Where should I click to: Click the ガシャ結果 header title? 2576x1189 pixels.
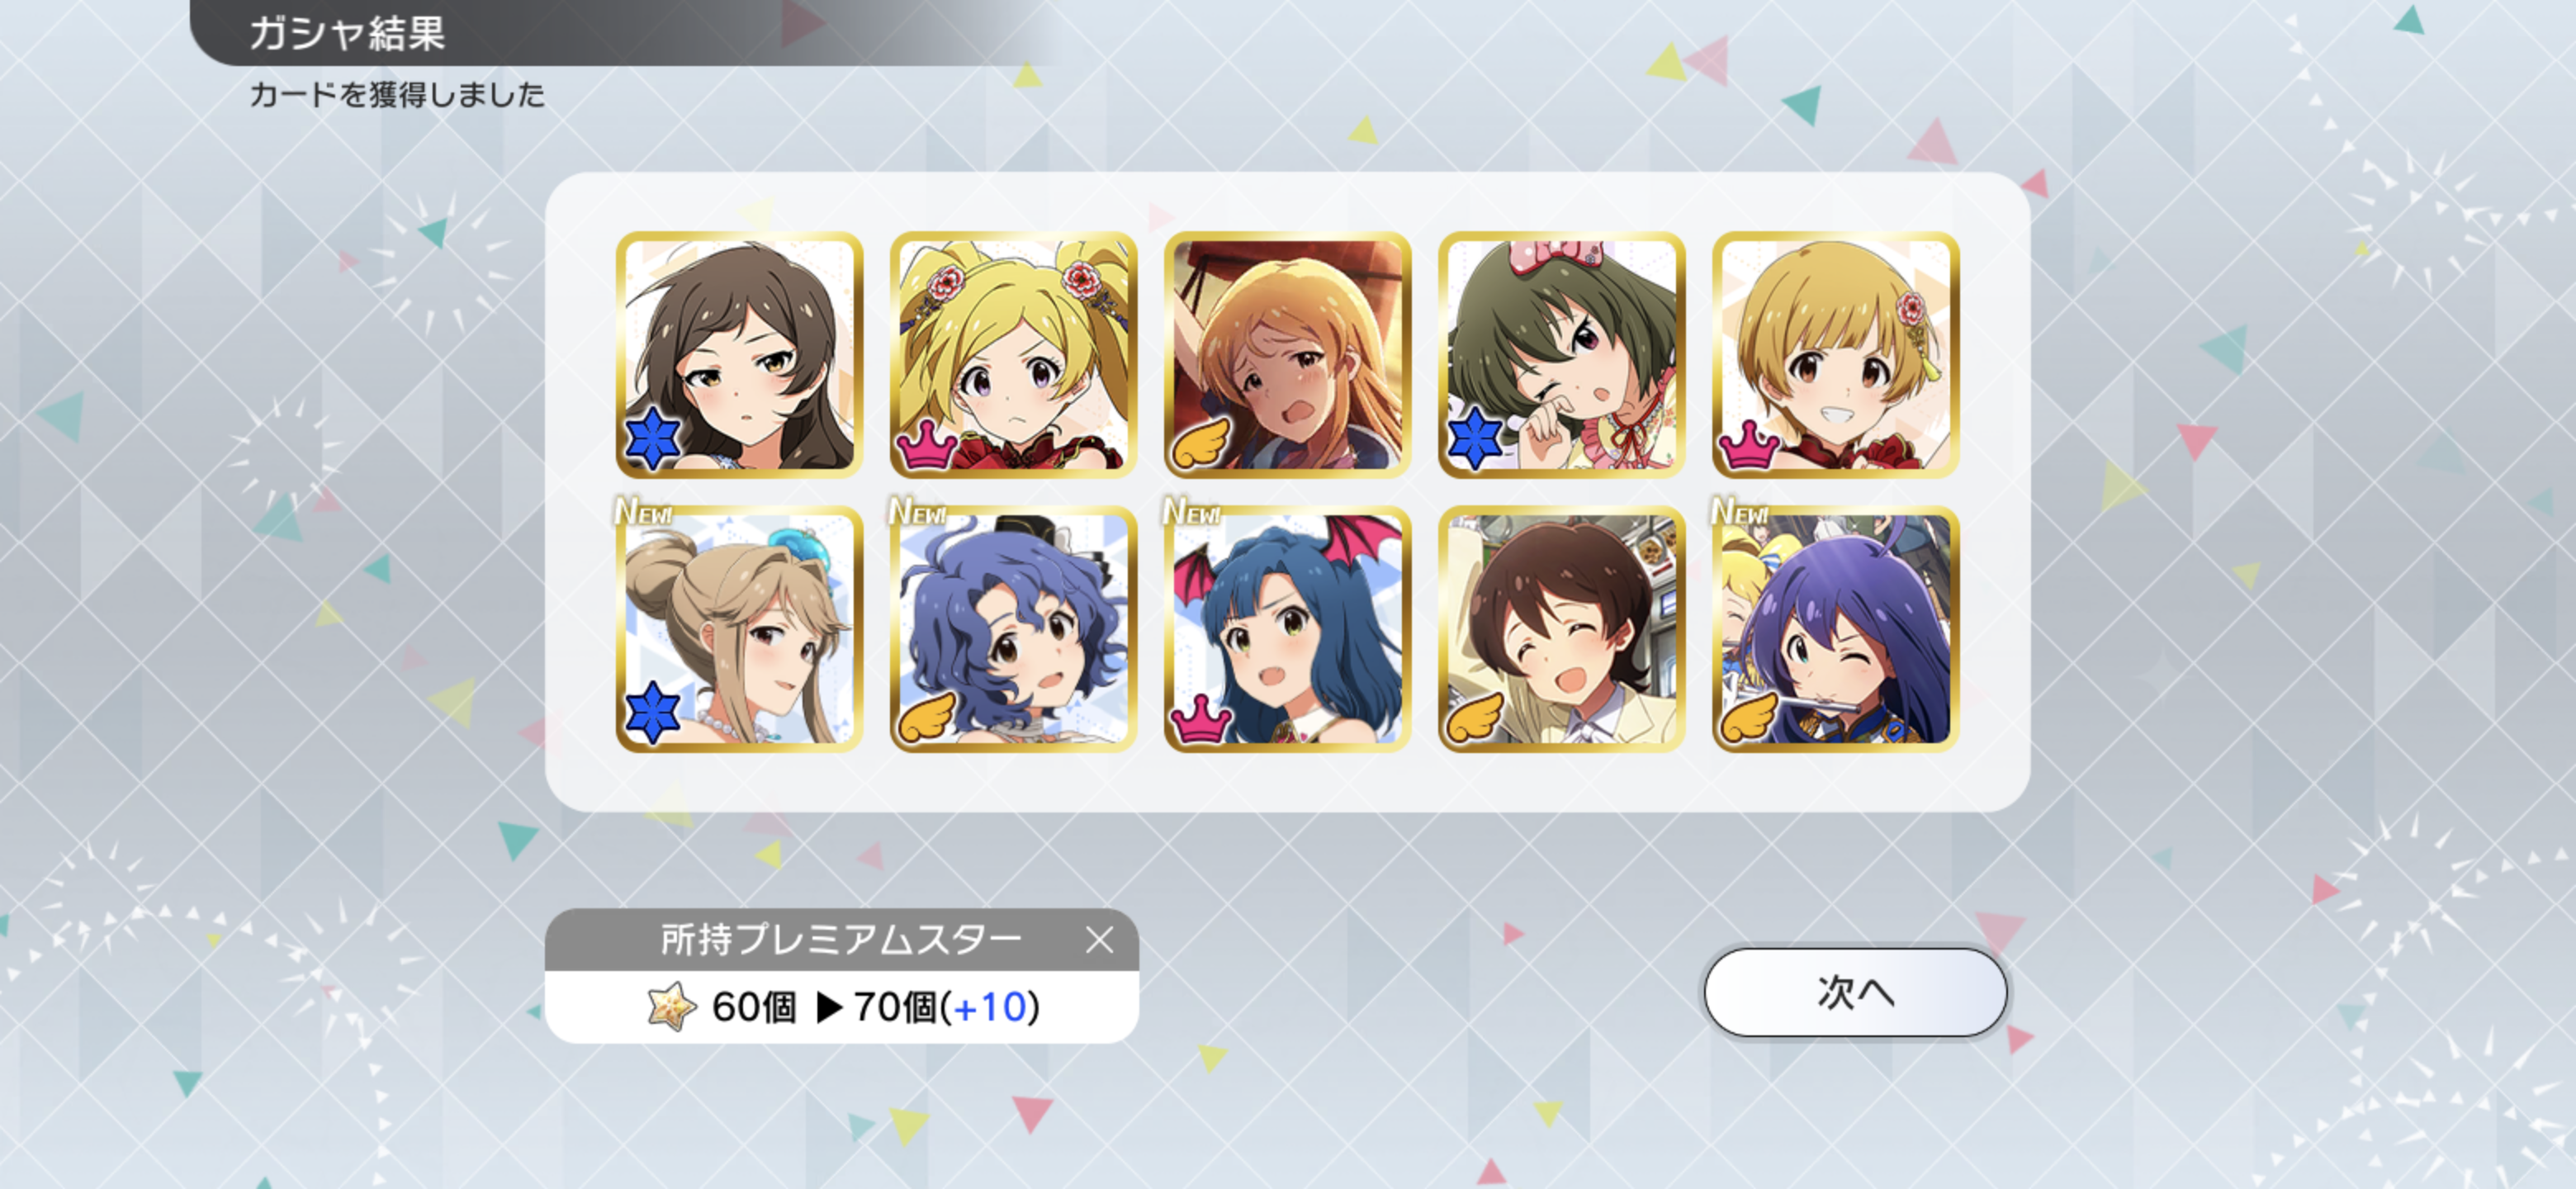click(x=347, y=33)
